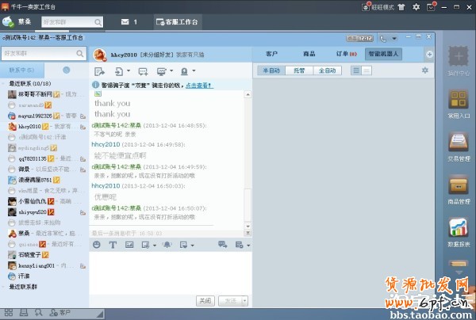Open the 商品管理 sidebar icon
Image resolution: width=476 pixels, height=320 pixels.
pyautogui.click(x=458, y=185)
